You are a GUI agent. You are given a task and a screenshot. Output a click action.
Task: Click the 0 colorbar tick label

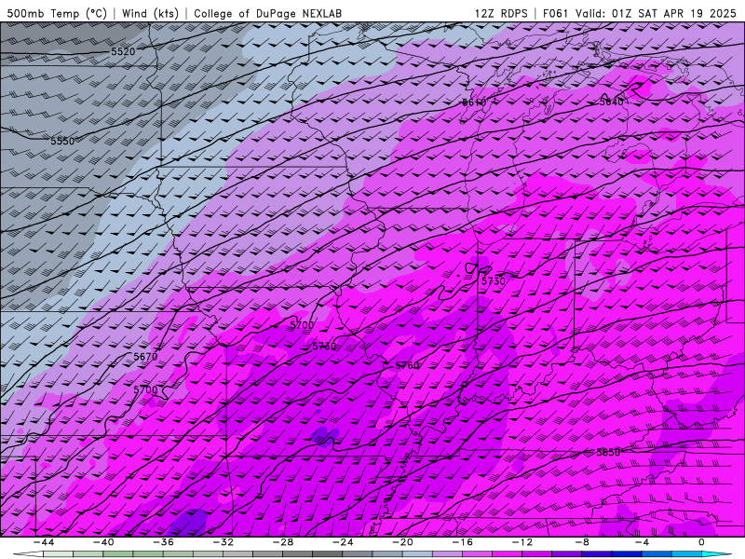point(702,542)
